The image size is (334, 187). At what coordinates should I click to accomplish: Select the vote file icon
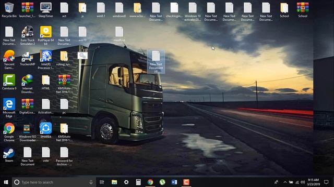[46, 155]
